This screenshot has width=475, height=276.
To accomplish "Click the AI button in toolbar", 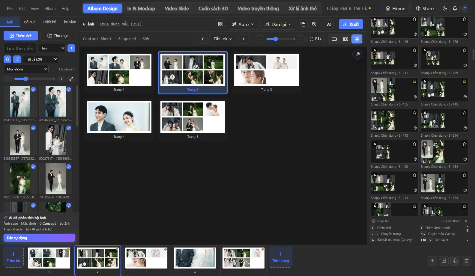I will coord(329,25).
